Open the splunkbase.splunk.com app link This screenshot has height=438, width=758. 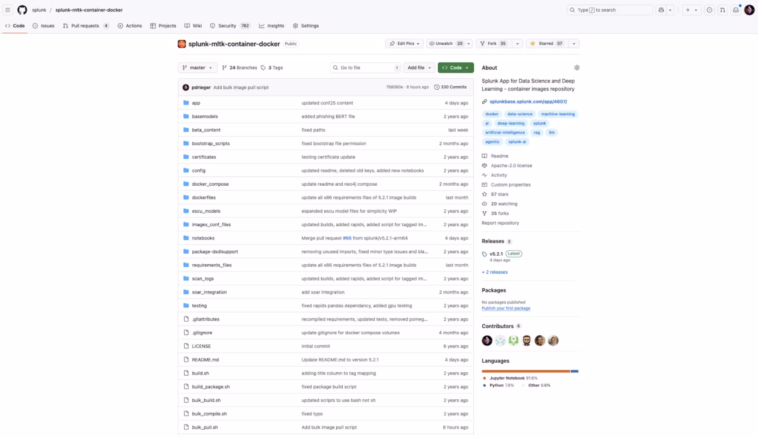[528, 101]
